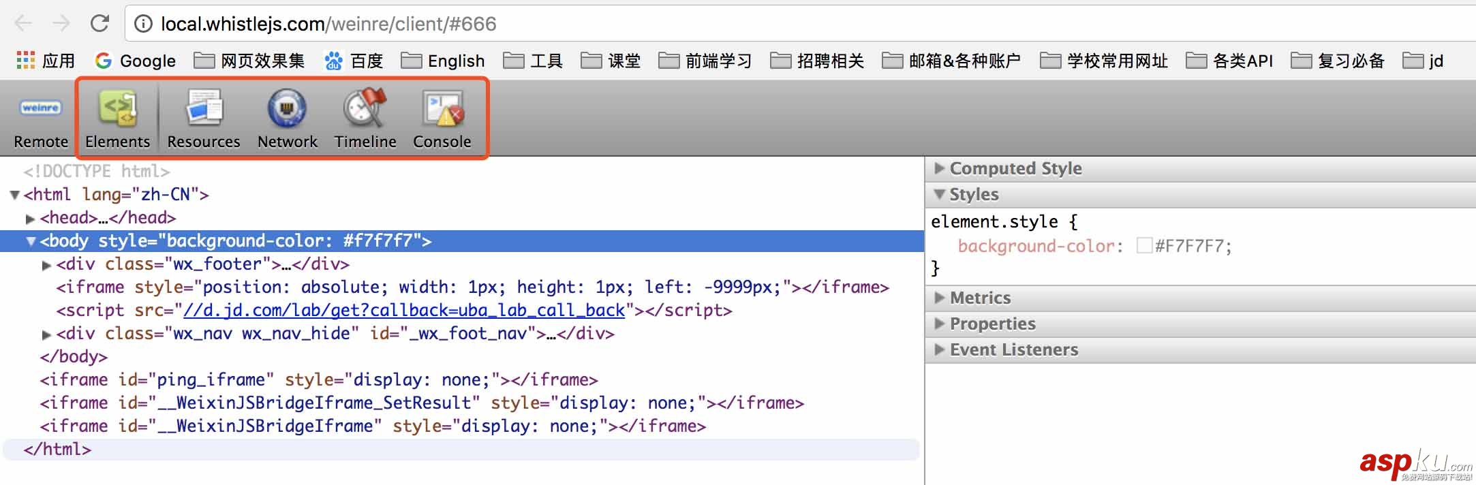Select the DOCTYPE html line
Viewport: 1476px width, 485px height.
click(96, 171)
